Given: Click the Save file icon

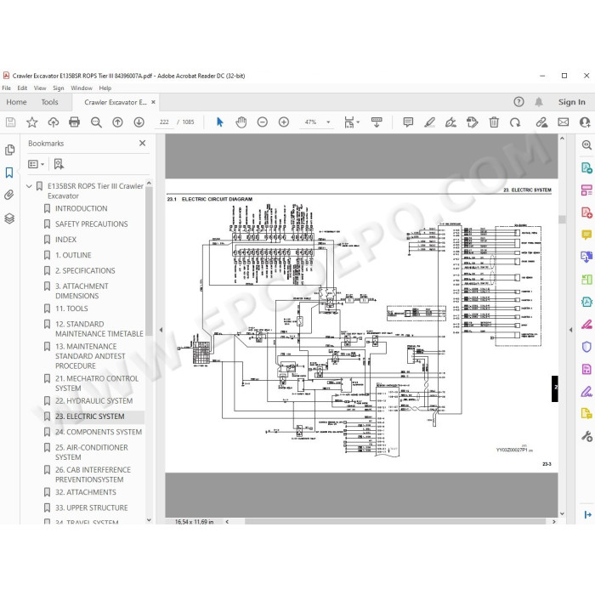Looking at the screenshot, I should [x=10, y=122].
